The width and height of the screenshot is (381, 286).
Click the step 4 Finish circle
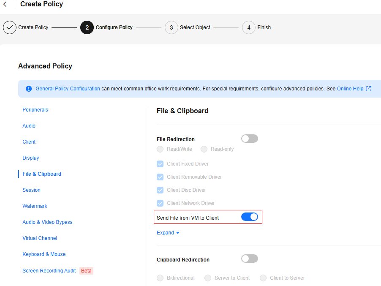[249, 27]
